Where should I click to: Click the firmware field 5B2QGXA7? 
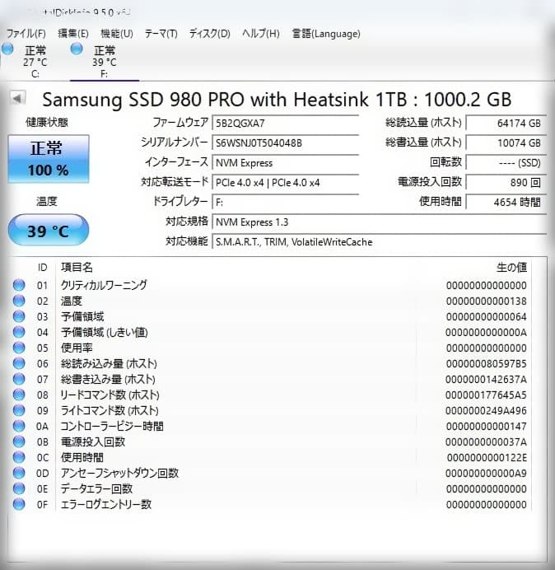pyautogui.click(x=285, y=124)
